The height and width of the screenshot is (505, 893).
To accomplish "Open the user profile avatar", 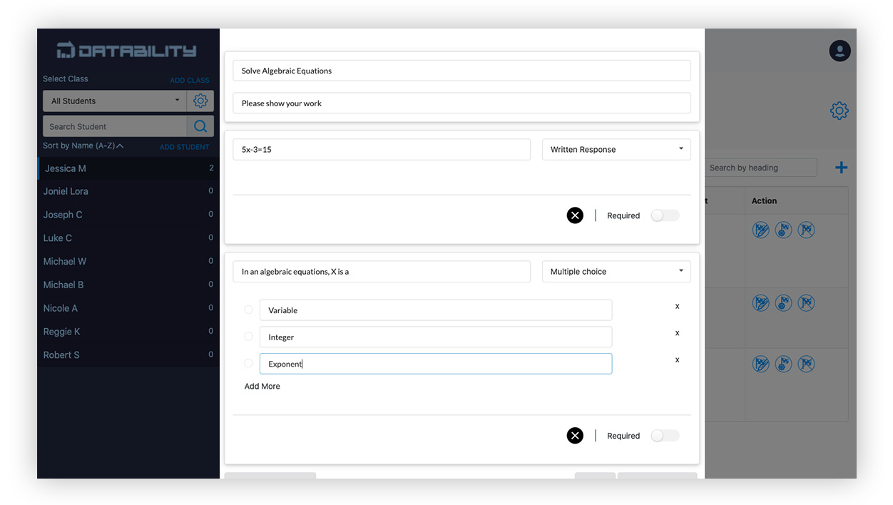I will [840, 51].
